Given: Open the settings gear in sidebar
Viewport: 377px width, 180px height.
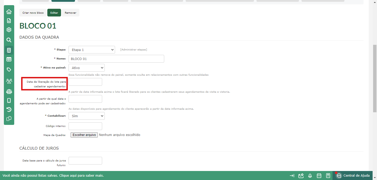Looking at the screenshot, I should [9, 30].
